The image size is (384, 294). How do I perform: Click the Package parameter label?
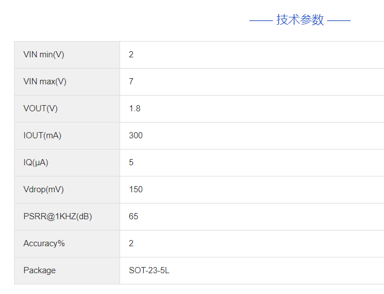tap(39, 270)
